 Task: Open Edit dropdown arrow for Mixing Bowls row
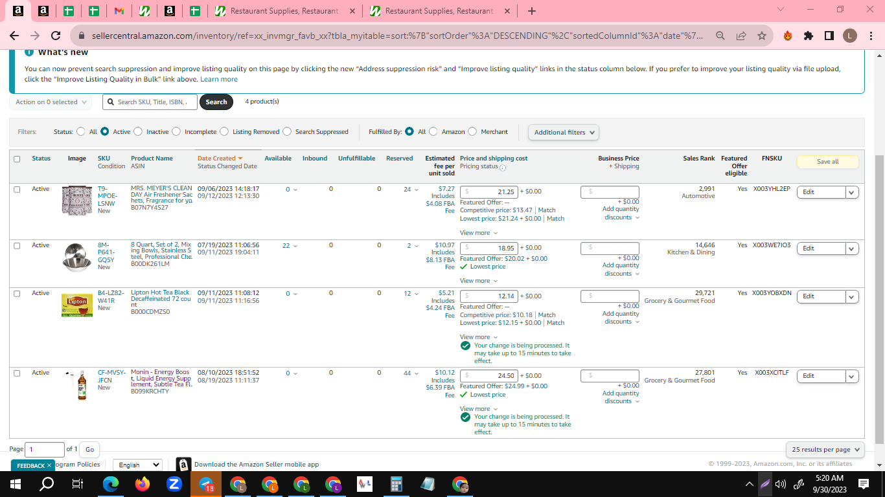coord(852,248)
